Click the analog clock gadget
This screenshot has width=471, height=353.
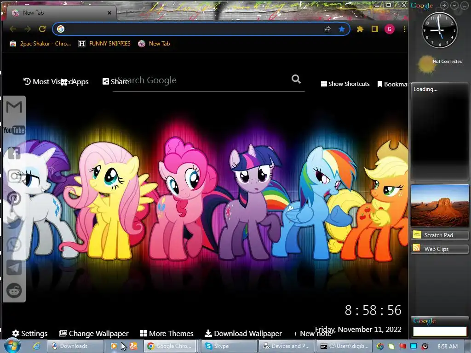439,30
